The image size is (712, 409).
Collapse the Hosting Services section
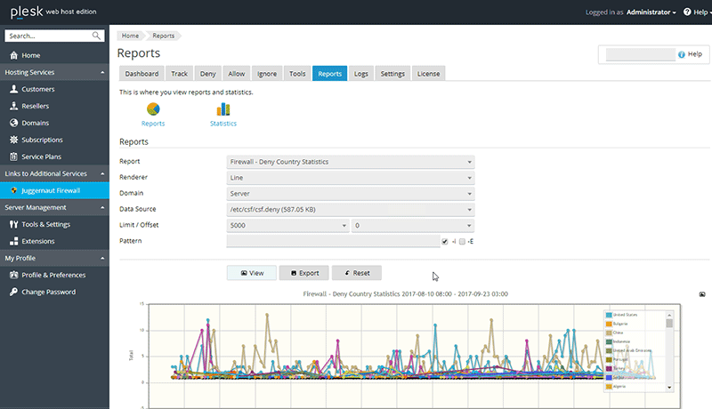pos(54,72)
